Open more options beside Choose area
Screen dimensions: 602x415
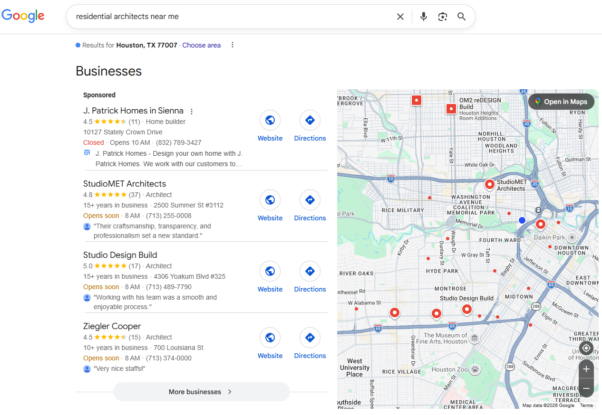[233, 45]
